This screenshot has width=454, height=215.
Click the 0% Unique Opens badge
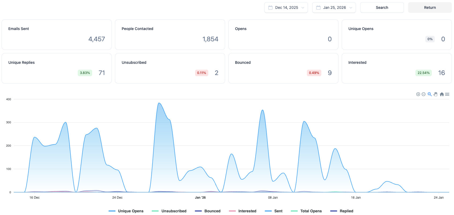[430, 39]
